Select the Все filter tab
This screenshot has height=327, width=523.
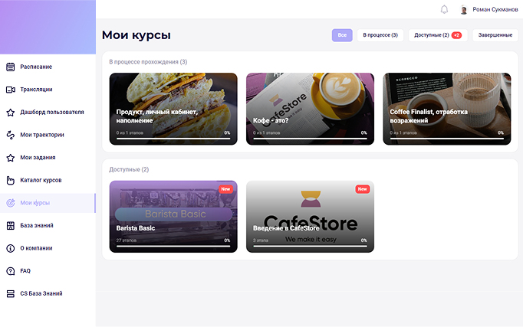[x=342, y=35]
